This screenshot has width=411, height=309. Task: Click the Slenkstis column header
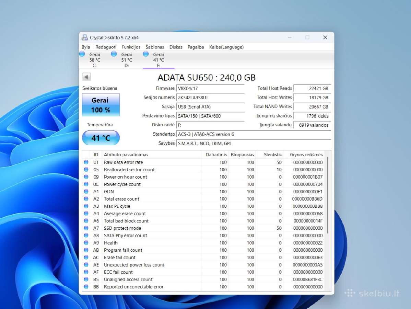tap(270, 155)
